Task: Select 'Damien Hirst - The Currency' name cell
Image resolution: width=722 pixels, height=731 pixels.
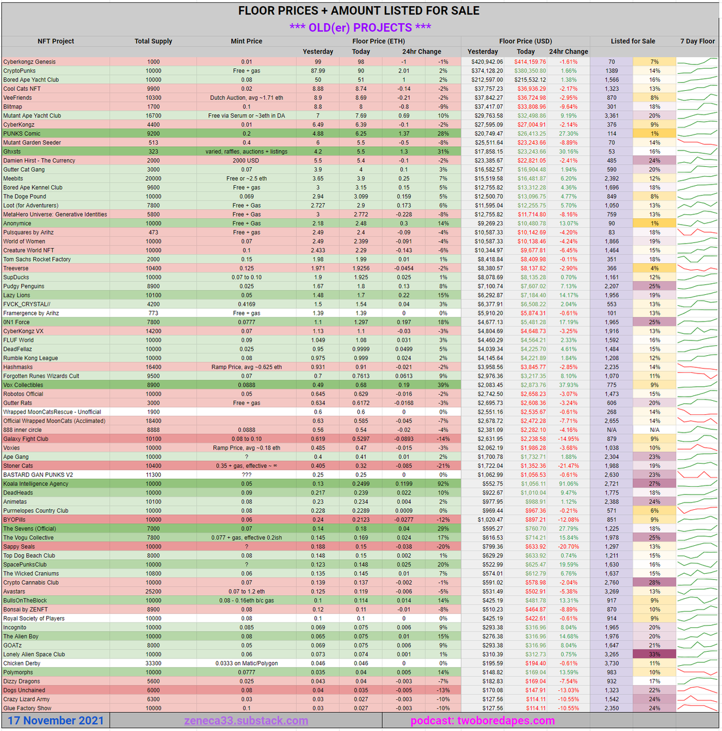Action: (x=55, y=160)
